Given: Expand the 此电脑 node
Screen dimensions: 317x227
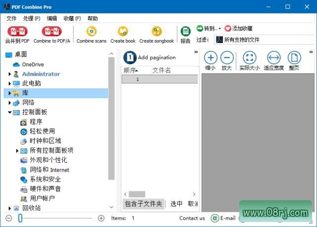Looking at the screenshot, I should point(9,84).
